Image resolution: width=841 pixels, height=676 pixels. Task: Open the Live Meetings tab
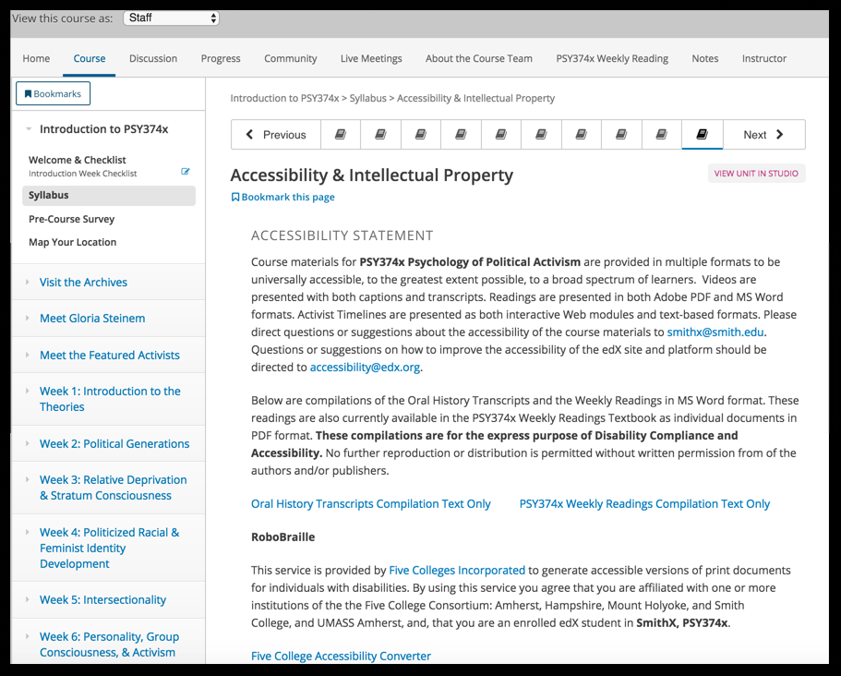pos(371,58)
